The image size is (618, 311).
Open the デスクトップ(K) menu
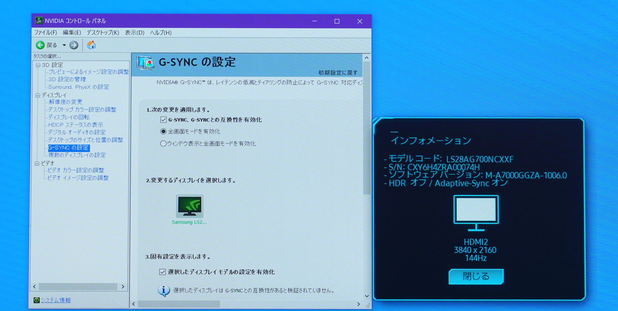(103, 33)
